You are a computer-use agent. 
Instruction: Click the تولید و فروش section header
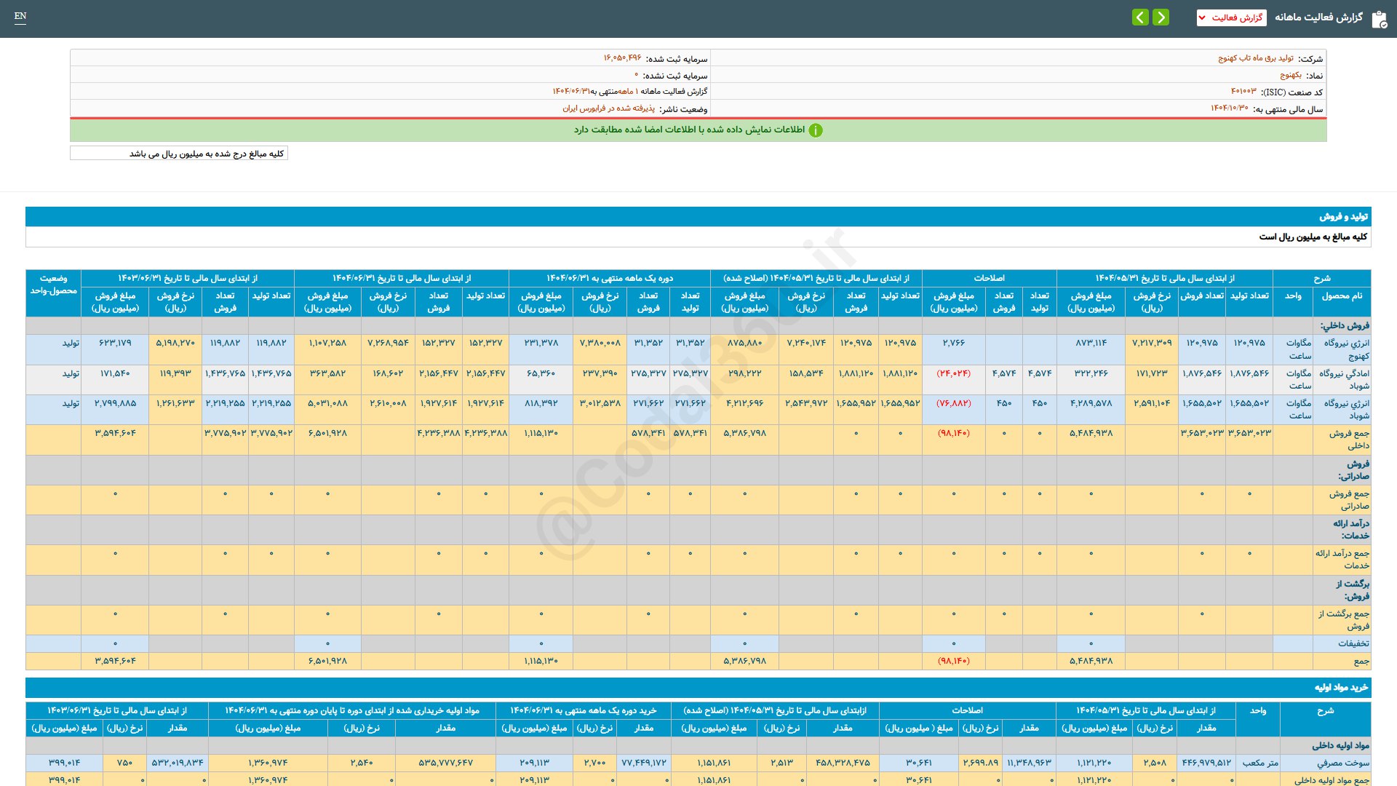[x=1343, y=217]
